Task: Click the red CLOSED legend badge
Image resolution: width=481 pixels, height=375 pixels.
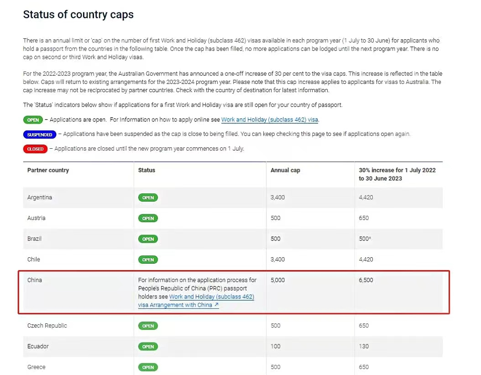Action: [x=35, y=149]
